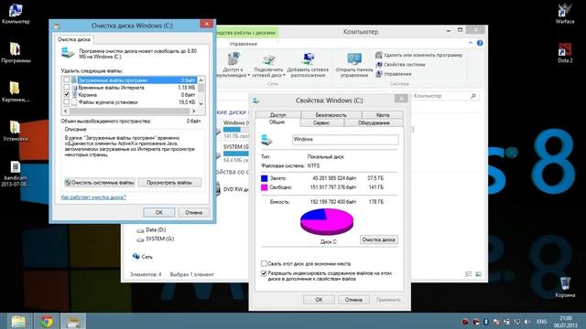Screen dimensions: 586x329
Task: Open the Картинки folder on desktop
Action: pos(16,91)
